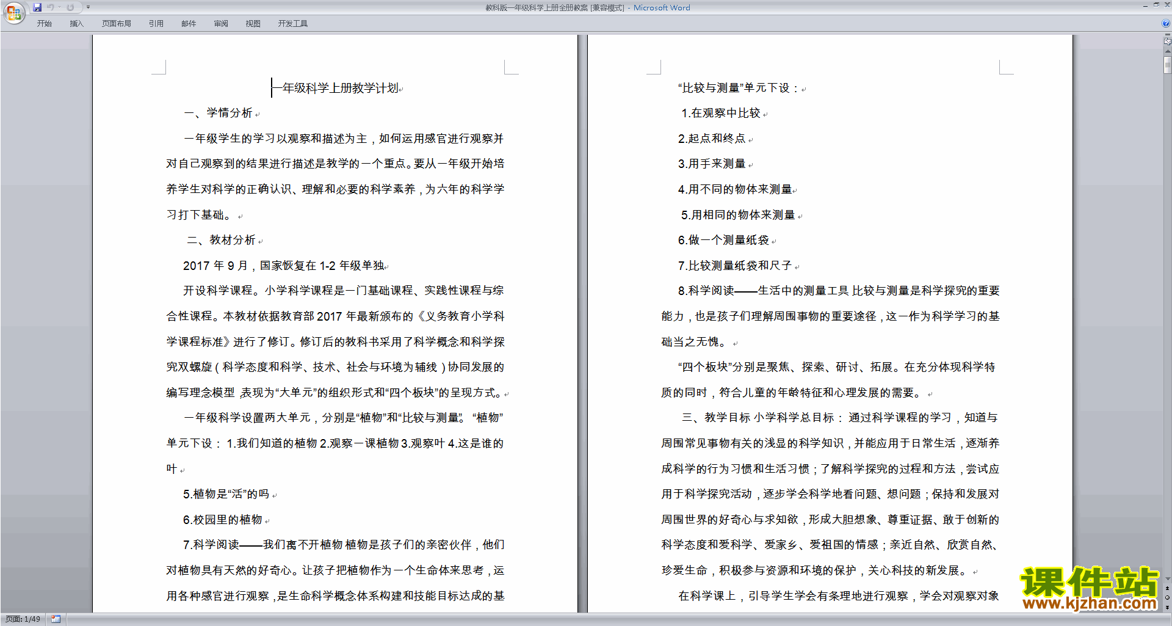Click the line starting 珍爱生命，积极参与资源
The height and width of the screenshot is (626, 1172).
pyautogui.click(x=816, y=570)
